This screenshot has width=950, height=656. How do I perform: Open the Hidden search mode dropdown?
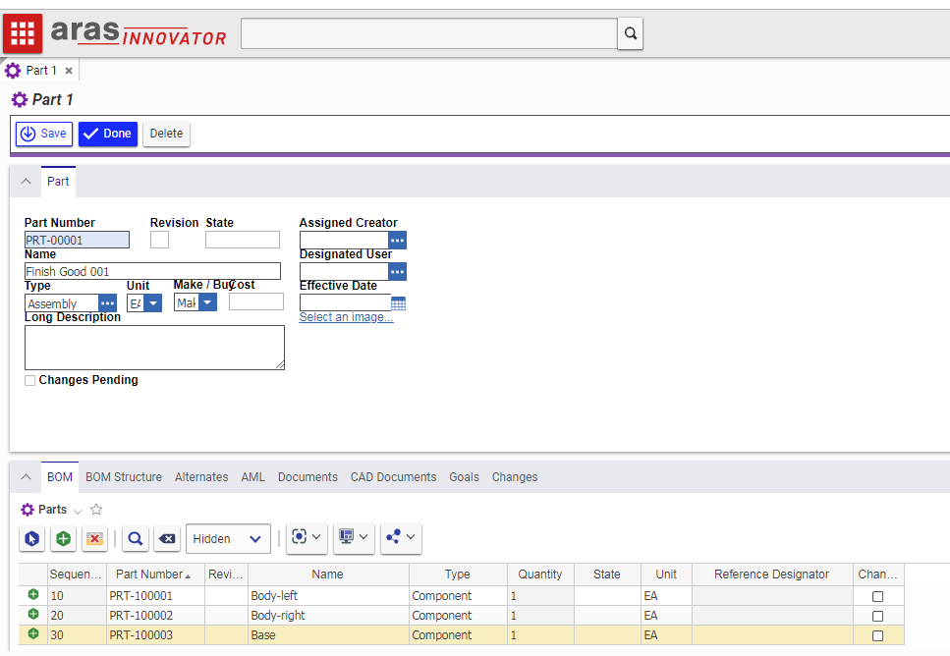tap(228, 538)
